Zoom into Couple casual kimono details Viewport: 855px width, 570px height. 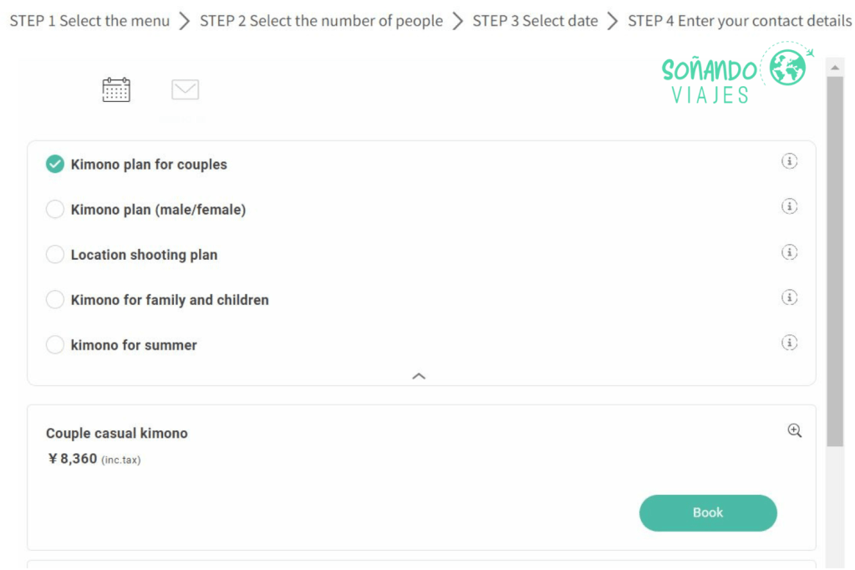(794, 430)
